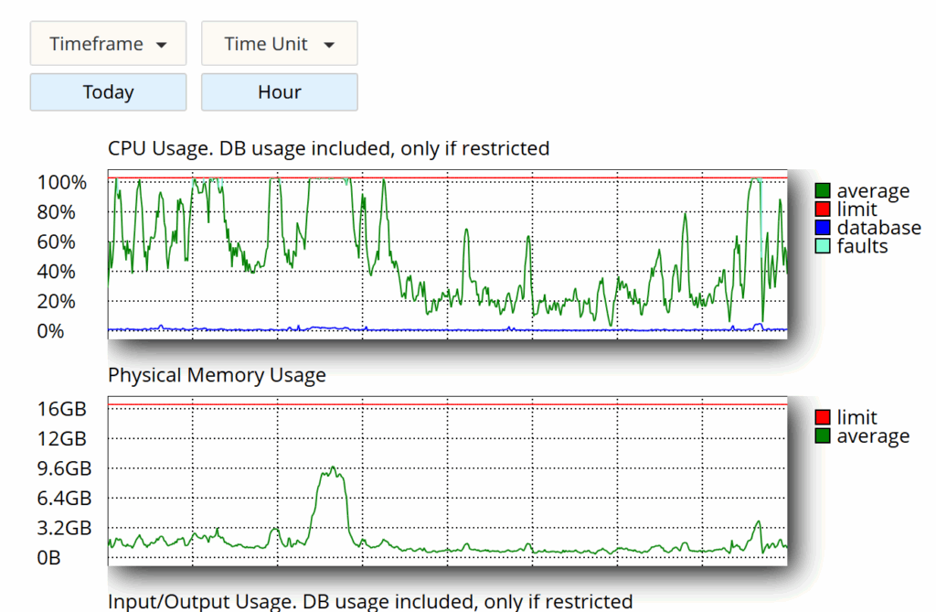This screenshot has height=612, width=936.
Task: Select the Physical Memory Usage chart title
Action: (217, 375)
